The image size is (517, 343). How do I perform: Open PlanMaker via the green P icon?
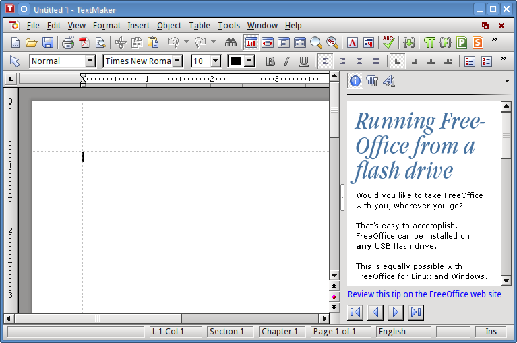pyautogui.click(x=462, y=43)
